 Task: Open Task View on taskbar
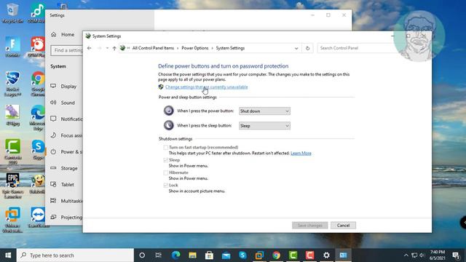pos(159,255)
